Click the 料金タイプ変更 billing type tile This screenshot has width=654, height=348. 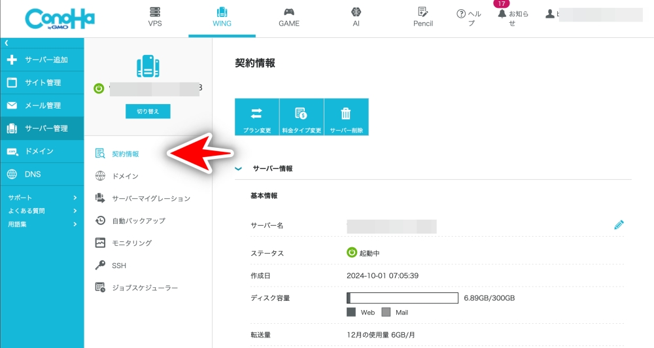(301, 117)
